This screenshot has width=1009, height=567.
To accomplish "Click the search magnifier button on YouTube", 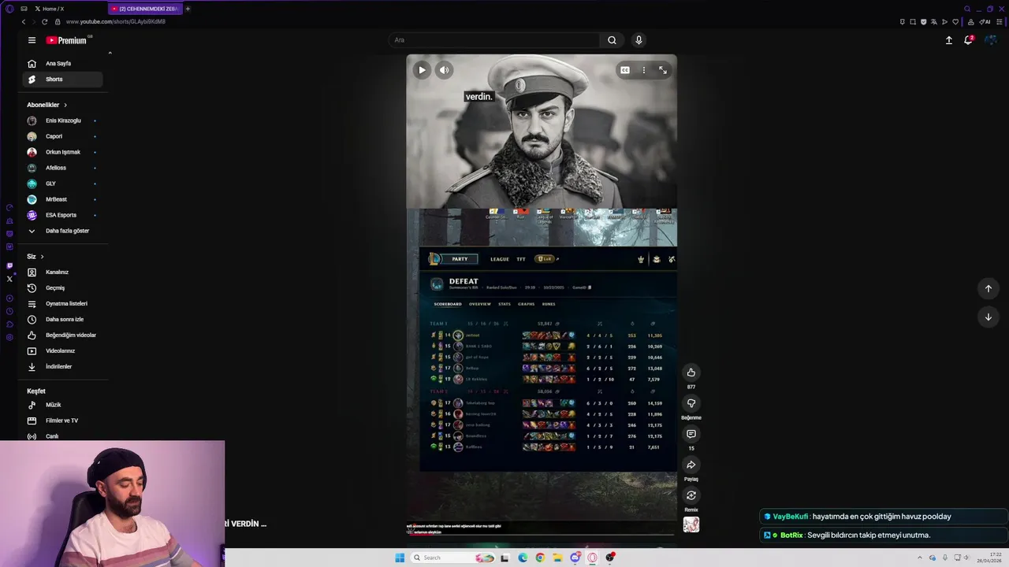I will click(612, 40).
